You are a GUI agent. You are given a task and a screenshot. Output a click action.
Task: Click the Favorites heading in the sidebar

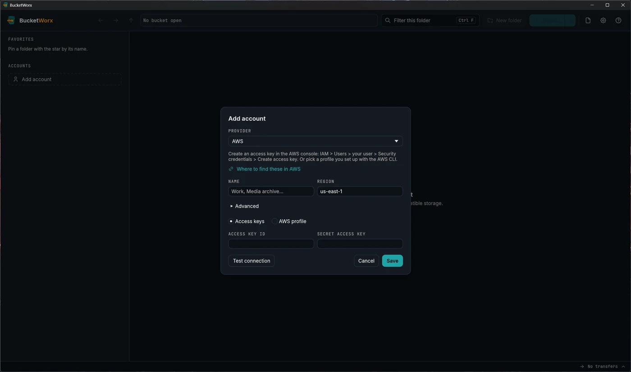point(21,39)
